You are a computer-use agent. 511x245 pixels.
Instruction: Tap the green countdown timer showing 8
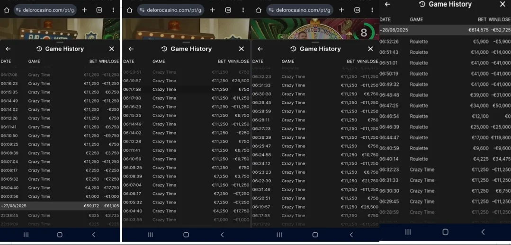pyautogui.click(x=364, y=33)
